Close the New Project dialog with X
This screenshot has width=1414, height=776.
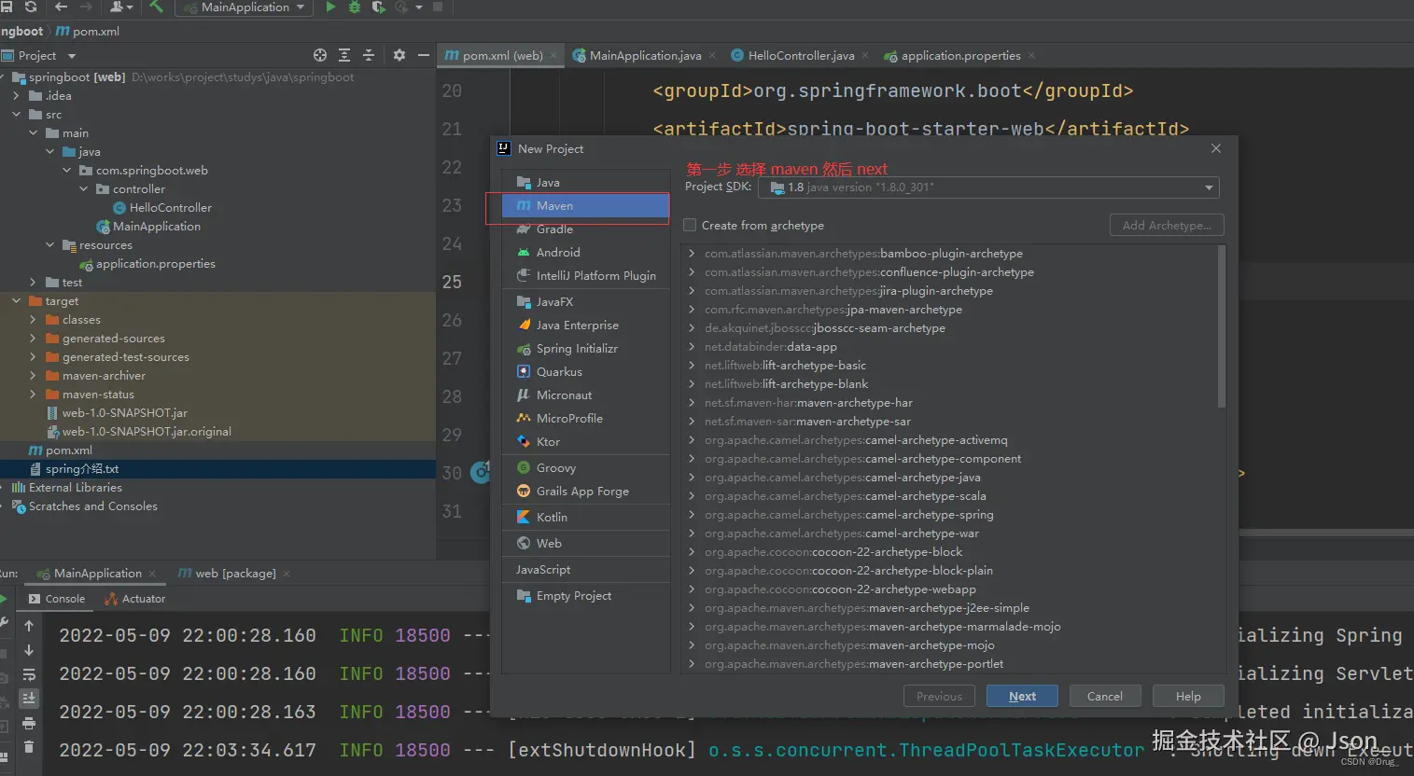click(1216, 148)
